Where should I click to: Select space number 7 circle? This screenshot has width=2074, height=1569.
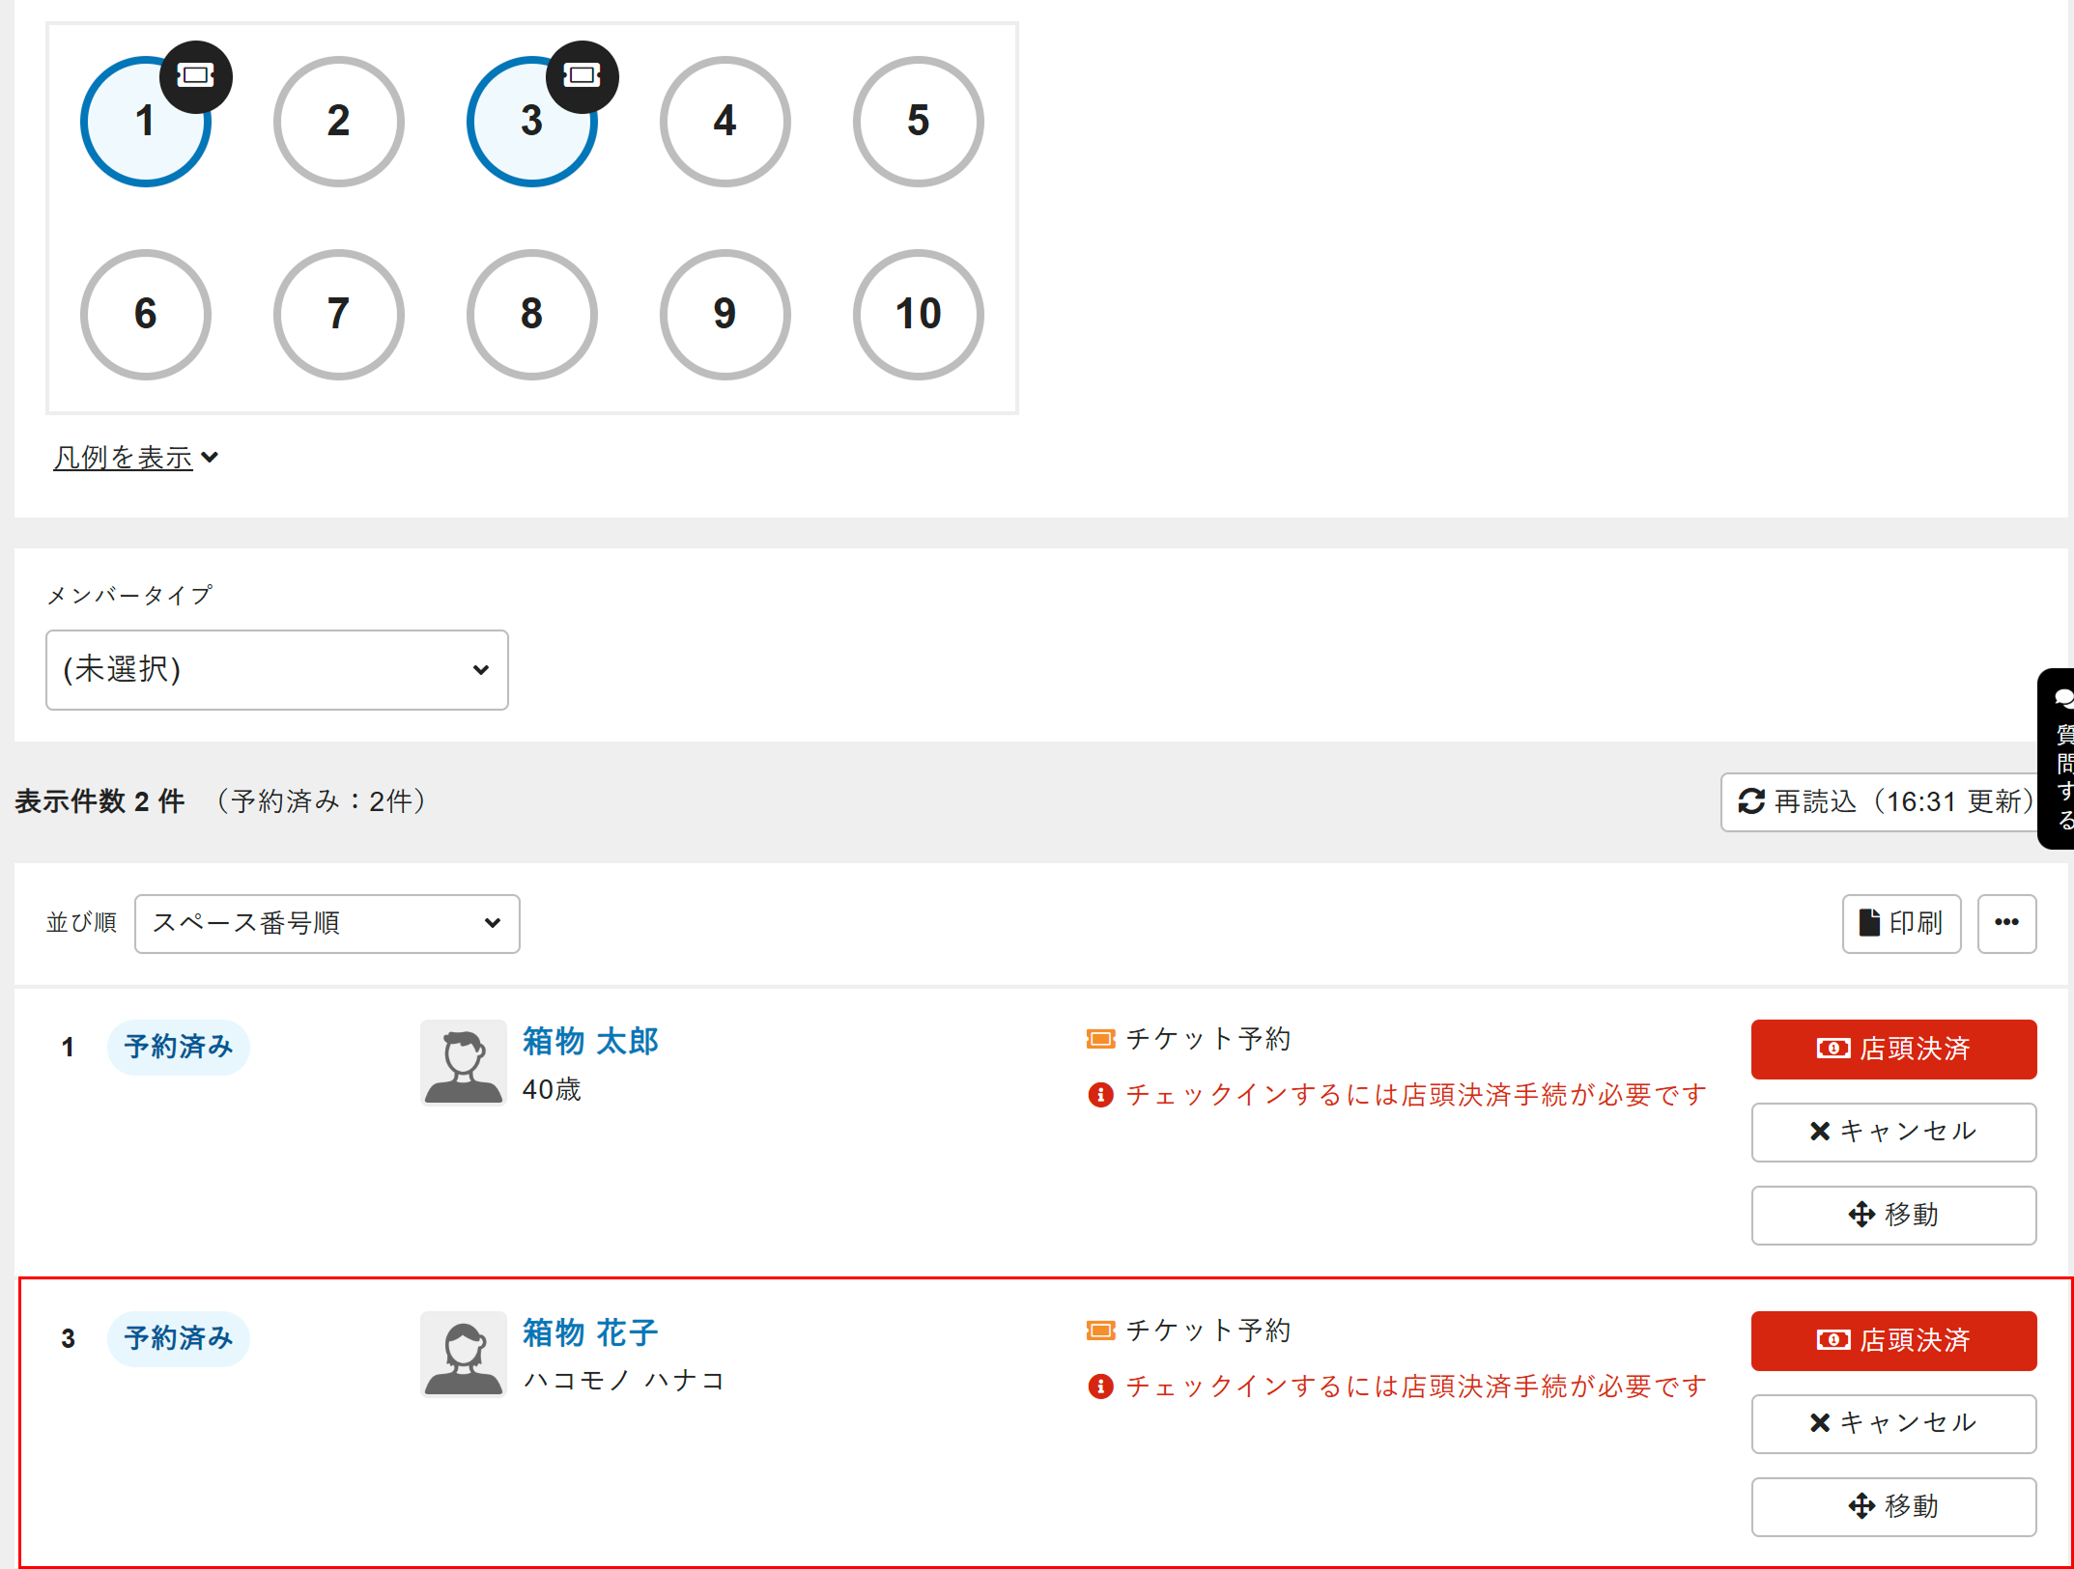339,315
